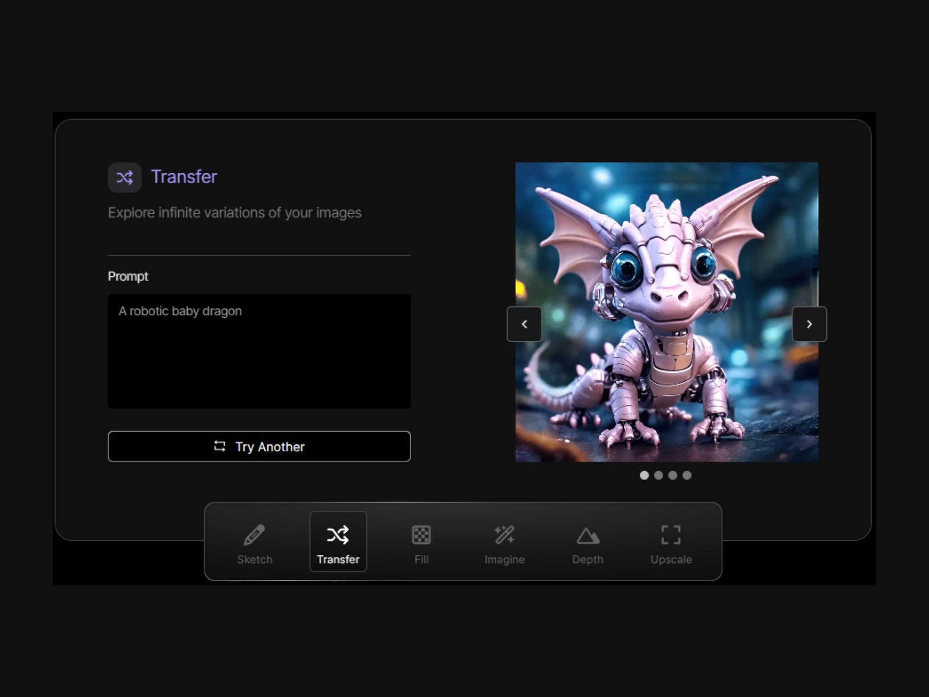Click the Transfer heading title

click(184, 177)
